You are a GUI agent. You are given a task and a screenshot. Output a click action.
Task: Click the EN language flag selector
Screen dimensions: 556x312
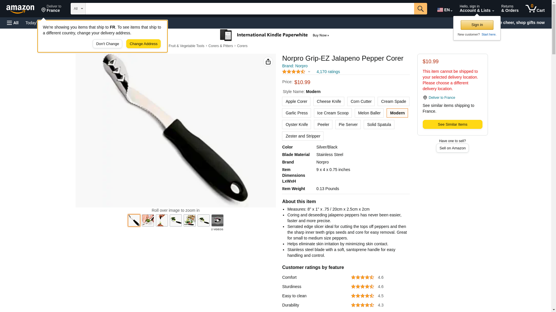pos(445,10)
